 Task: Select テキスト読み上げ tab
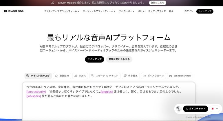[38, 76]
